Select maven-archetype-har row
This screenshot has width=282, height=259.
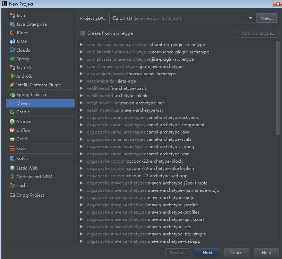pyautogui.click(x=178, y=103)
